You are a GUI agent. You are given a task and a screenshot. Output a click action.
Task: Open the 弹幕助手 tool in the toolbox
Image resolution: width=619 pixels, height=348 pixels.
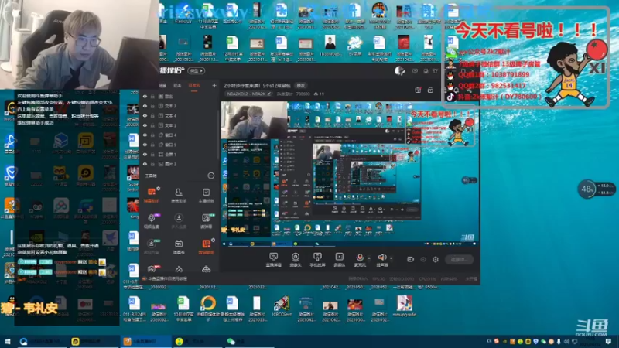click(x=151, y=195)
